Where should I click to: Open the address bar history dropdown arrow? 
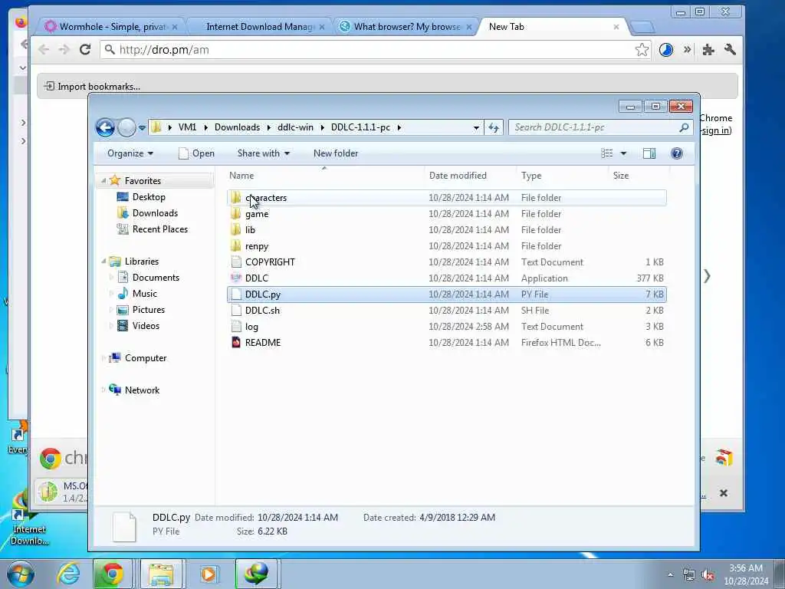click(476, 128)
